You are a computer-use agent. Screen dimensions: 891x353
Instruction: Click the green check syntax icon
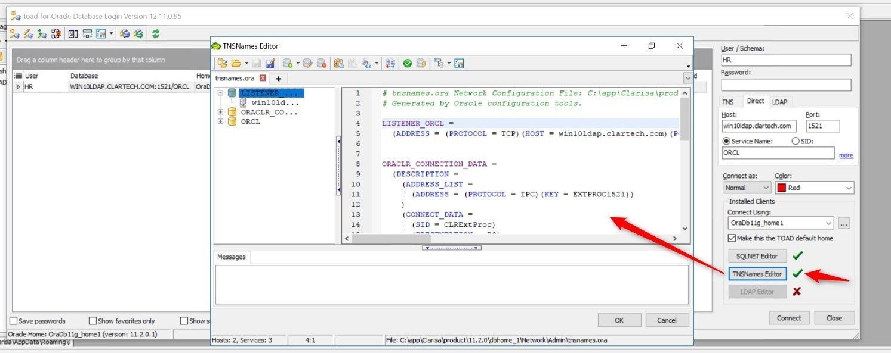click(x=407, y=63)
